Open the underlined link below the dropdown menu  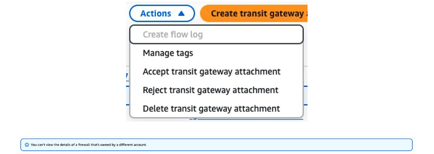coord(246,119)
